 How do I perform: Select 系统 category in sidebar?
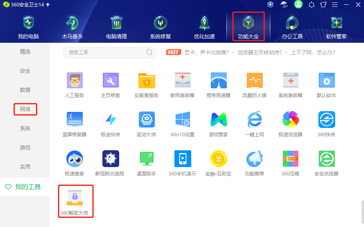(25, 128)
